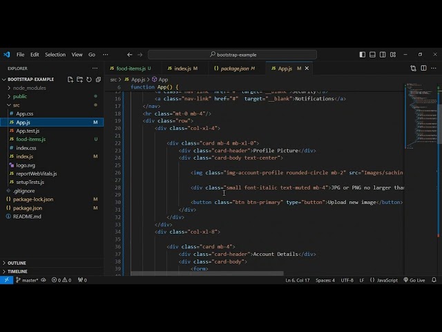This screenshot has width=442, height=332.
Task: Close the App.js tab
Action: coord(307,68)
